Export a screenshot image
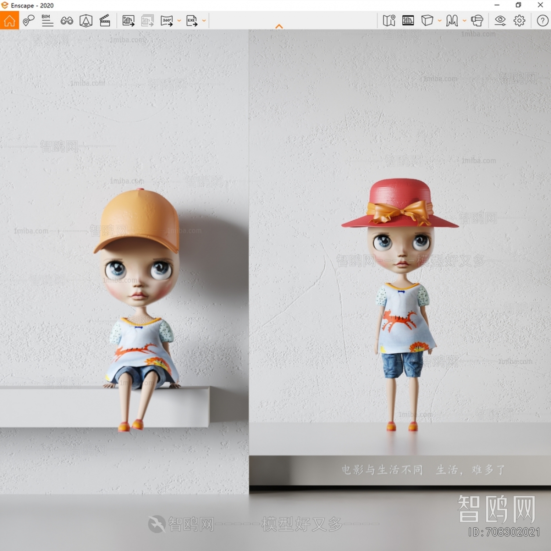The width and height of the screenshot is (551, 551). (x=128, y=21)
